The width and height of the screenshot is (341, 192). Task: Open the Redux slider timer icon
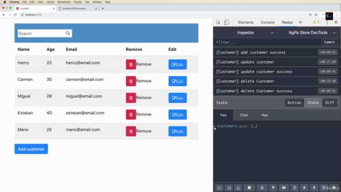pos(295,188)
